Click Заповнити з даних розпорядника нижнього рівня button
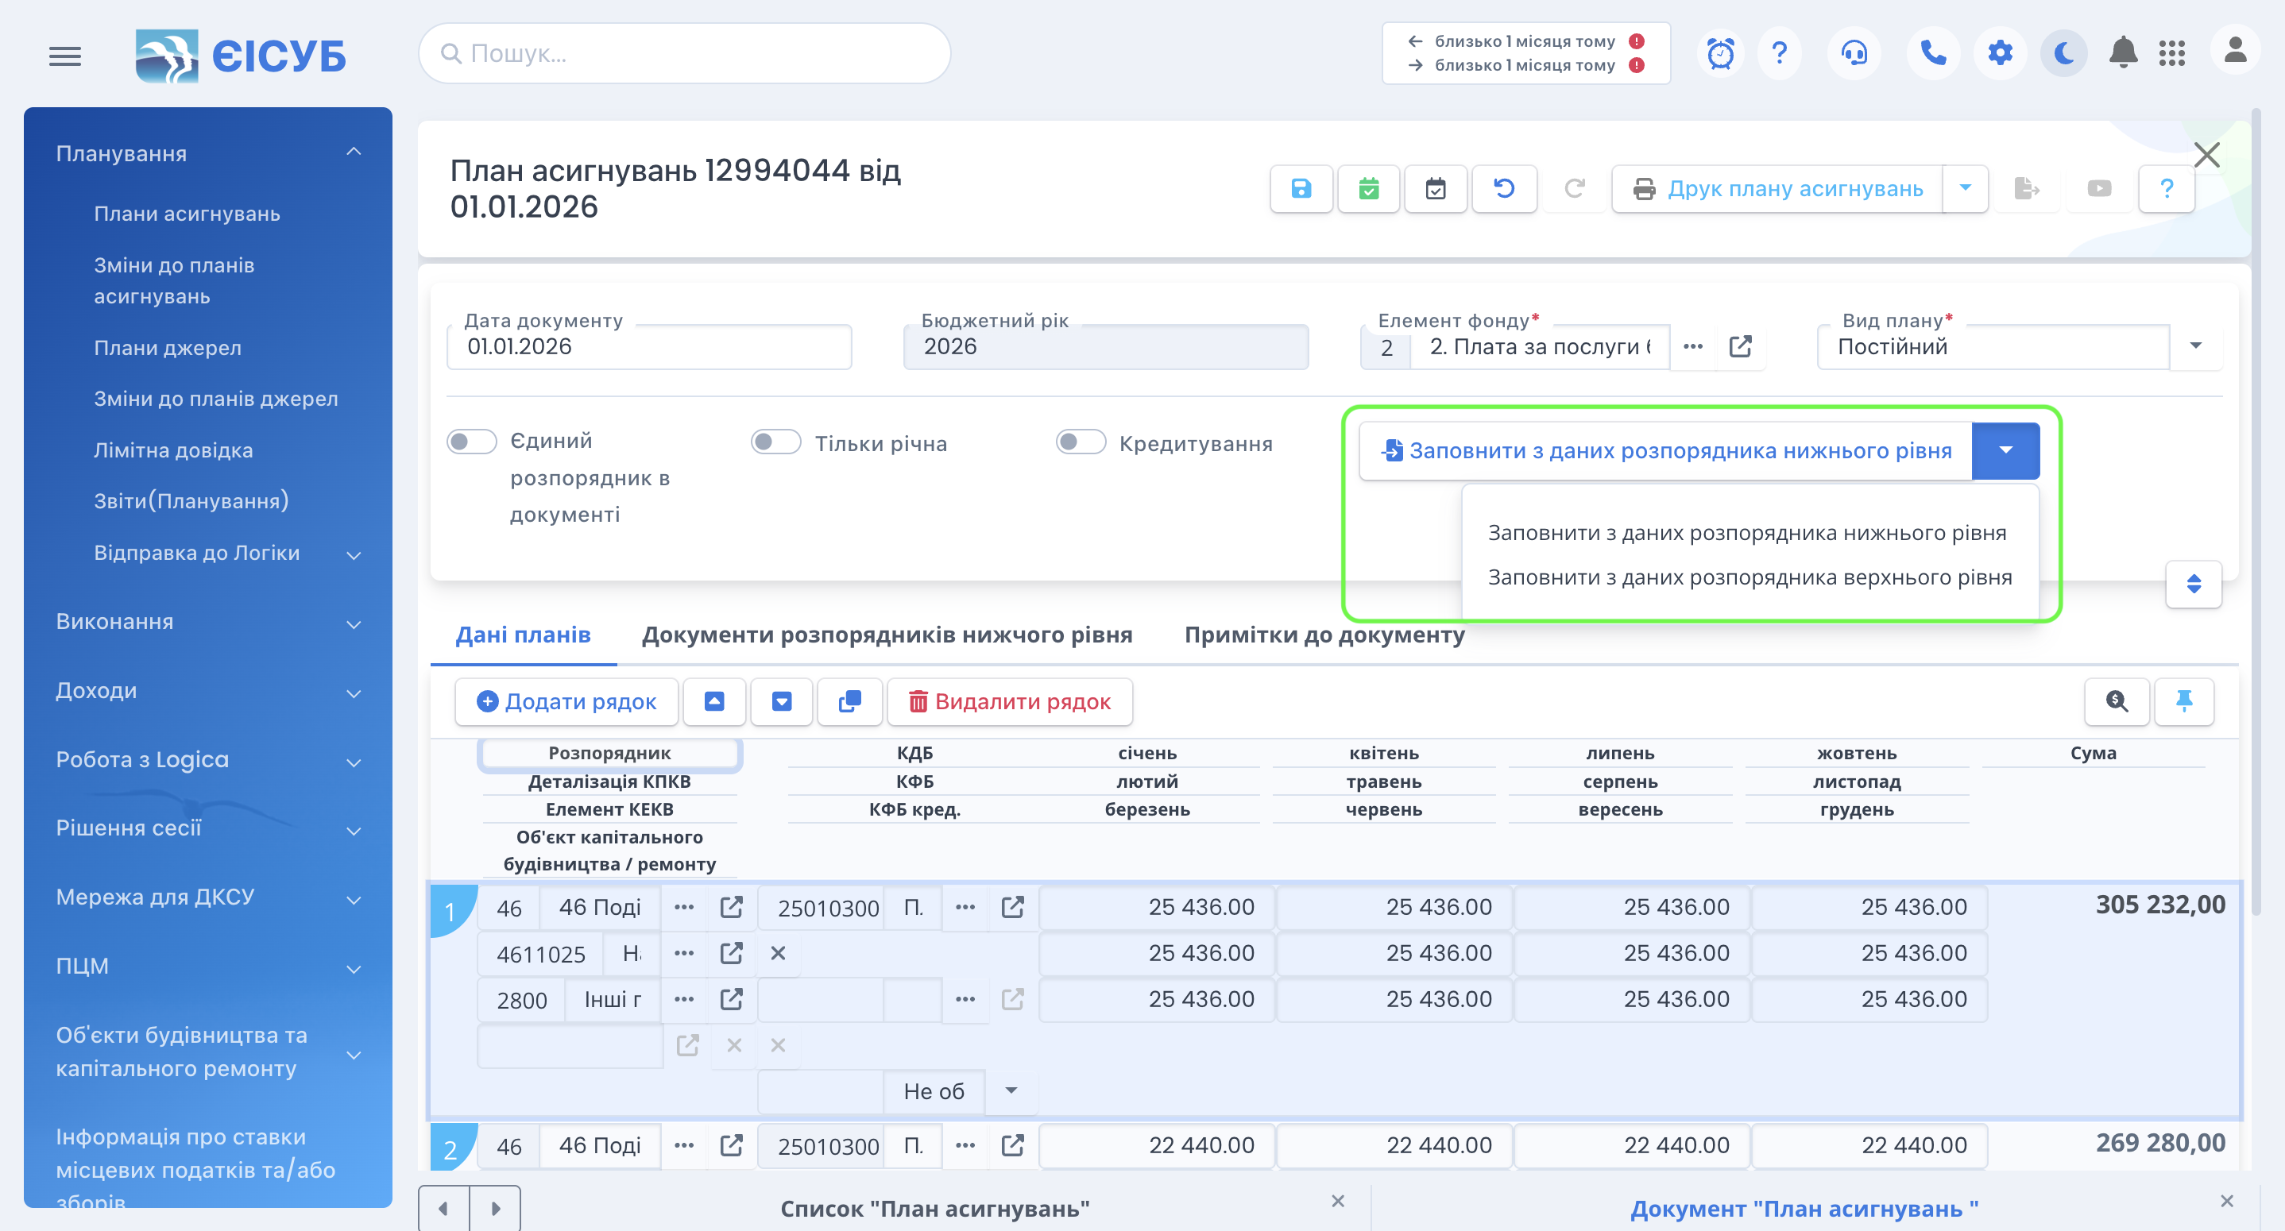 click(1666, 450)
